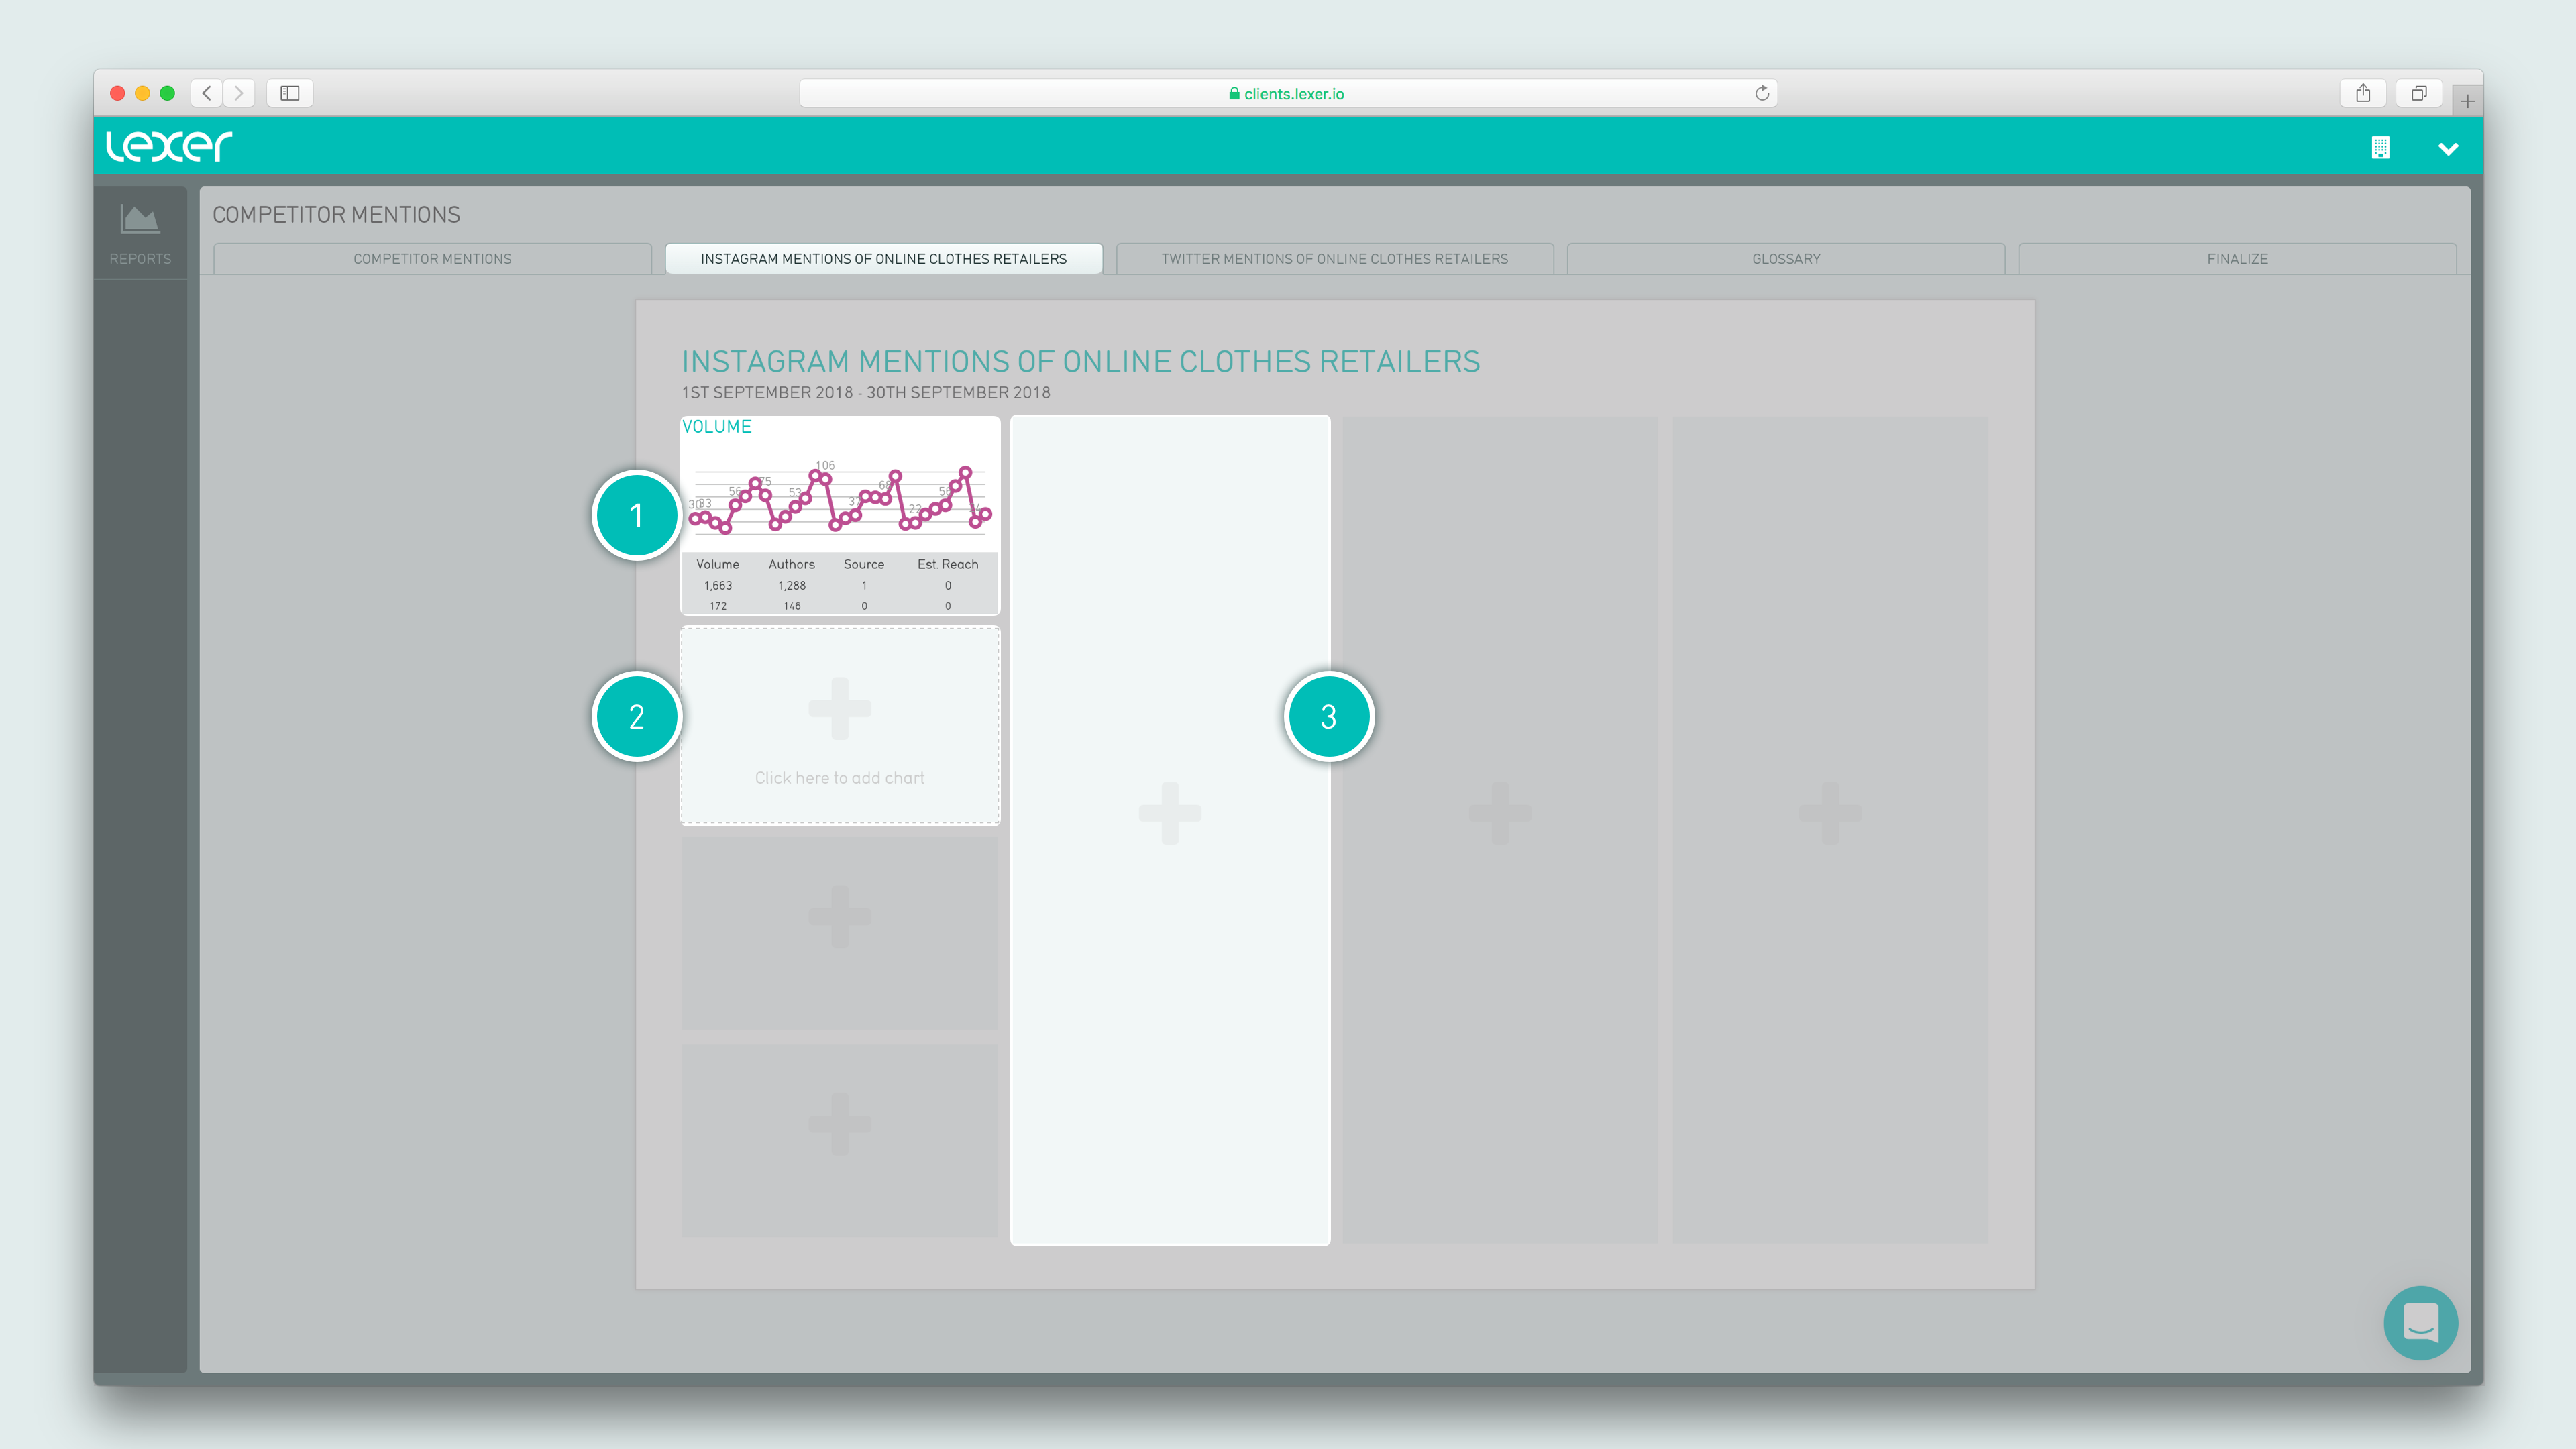Click the plus in the third tall column
This screenshot has height=1449, width=2576.
[x=1500, y=813]
